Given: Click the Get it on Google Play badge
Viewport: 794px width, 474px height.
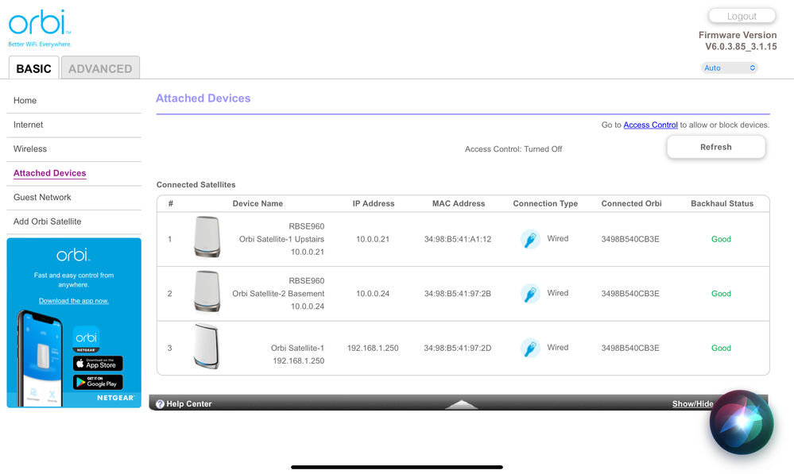Looking at the screenshot, I should (x=98, y=382).
